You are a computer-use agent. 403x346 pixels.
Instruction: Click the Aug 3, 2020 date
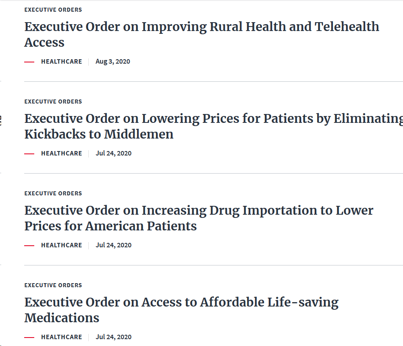(x=113, y=62)
